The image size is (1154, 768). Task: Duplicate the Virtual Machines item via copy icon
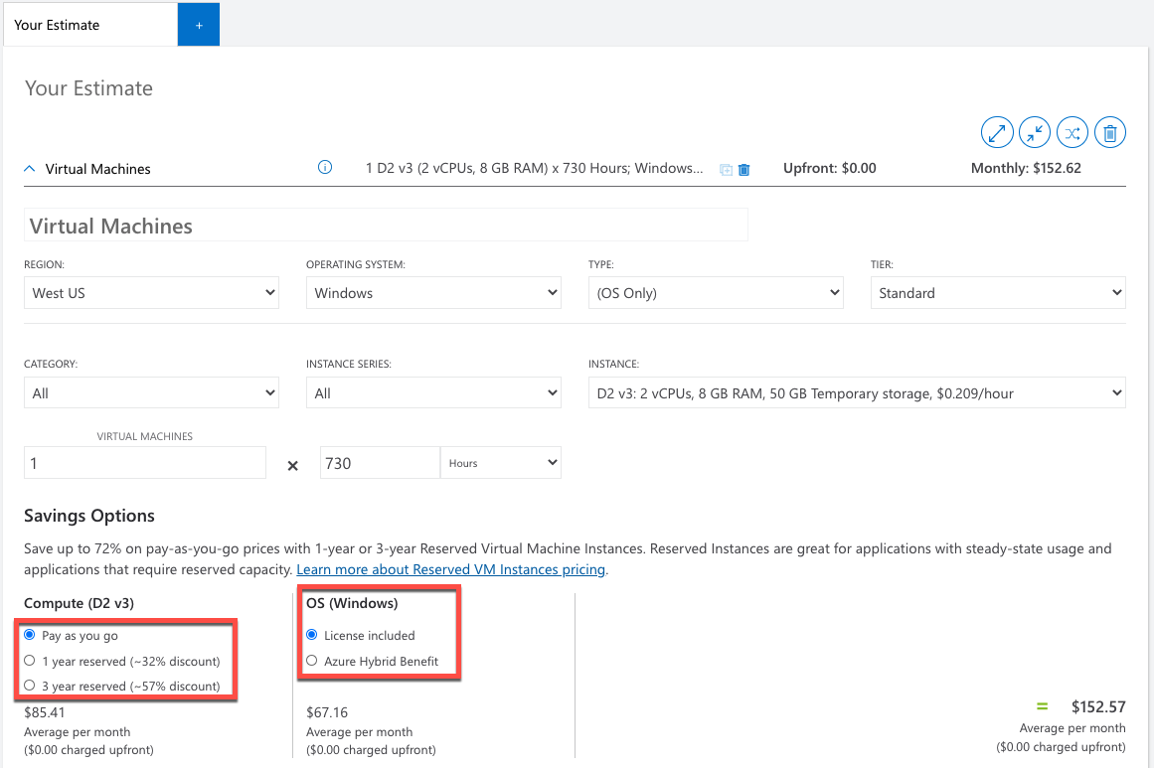click(x=725, y=170)
